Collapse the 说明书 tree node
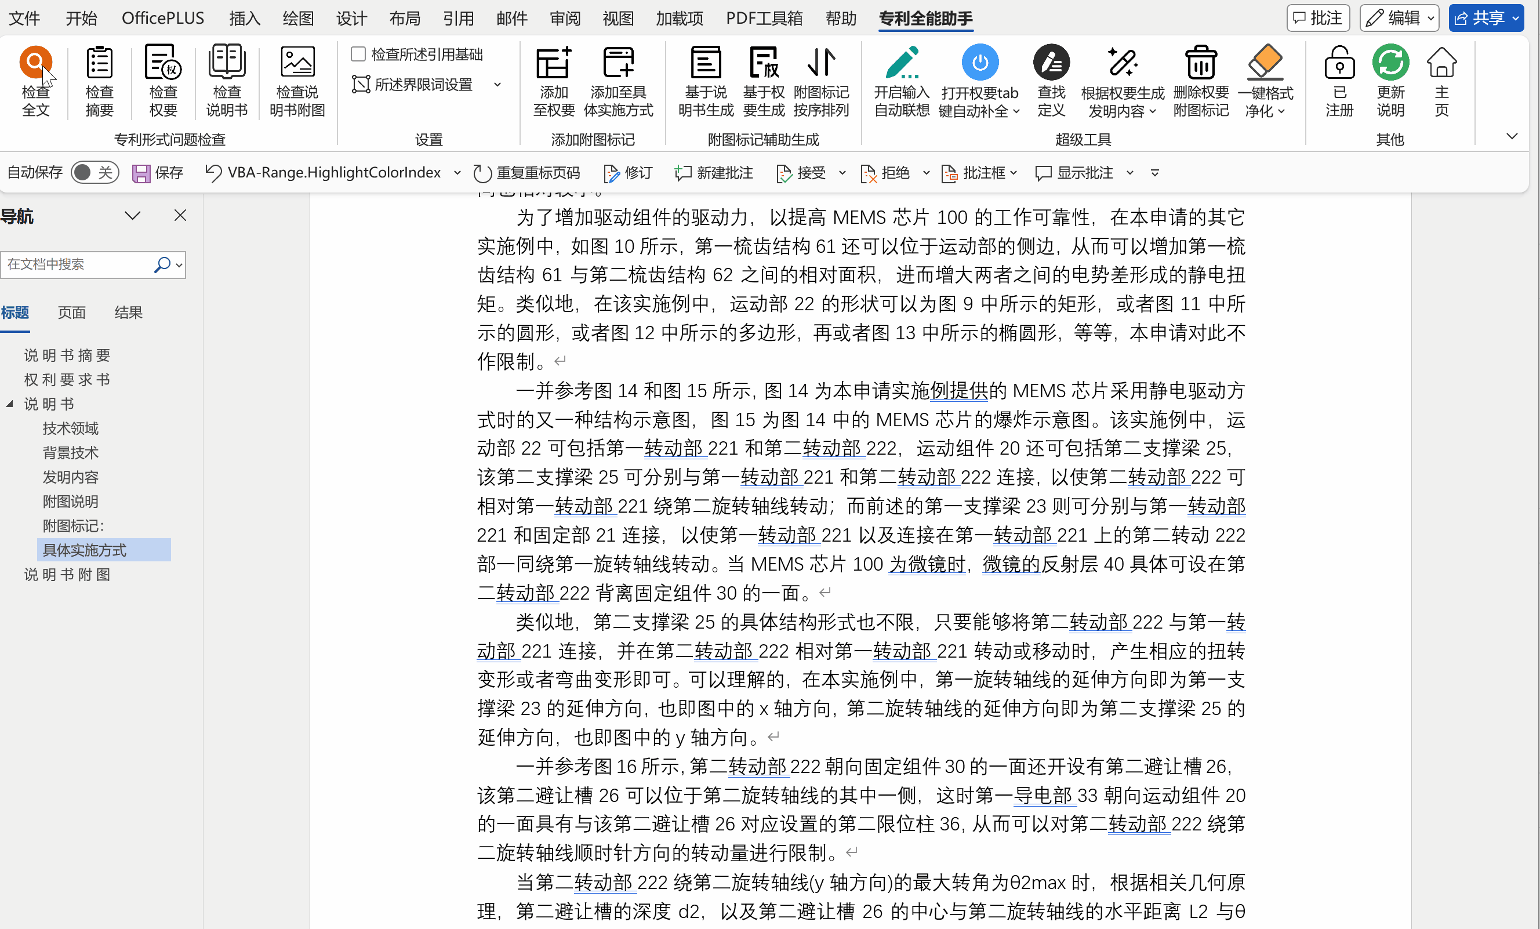1540x929 pixels. pos(10,404)
